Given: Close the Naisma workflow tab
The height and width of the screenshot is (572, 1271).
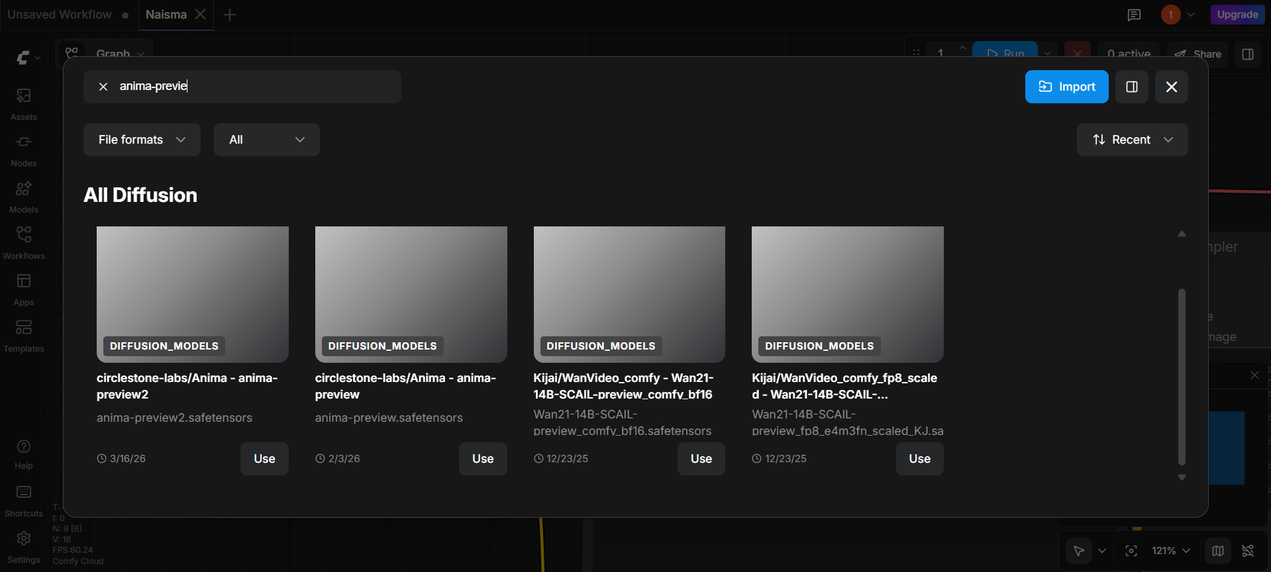Looking at the screenshot, I should (x=200, y=14).
